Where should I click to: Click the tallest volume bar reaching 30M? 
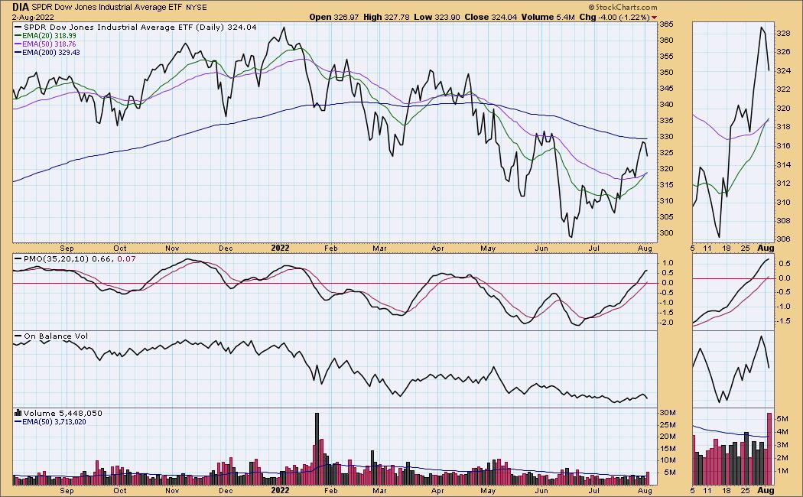click(317, 448)
